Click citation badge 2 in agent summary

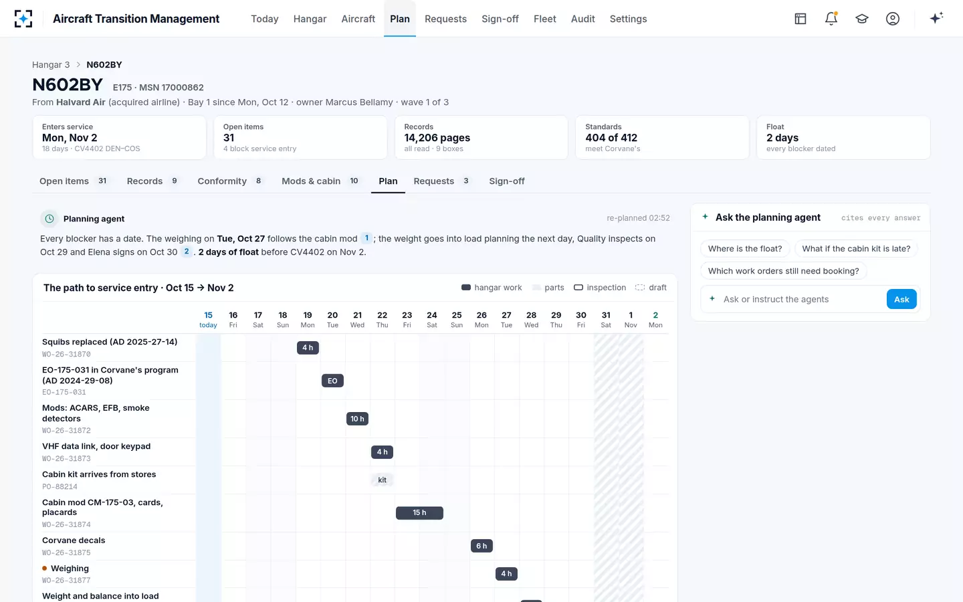pos(187,252)
